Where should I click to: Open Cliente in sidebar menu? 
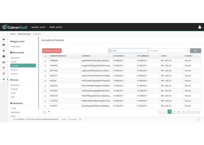14,62
